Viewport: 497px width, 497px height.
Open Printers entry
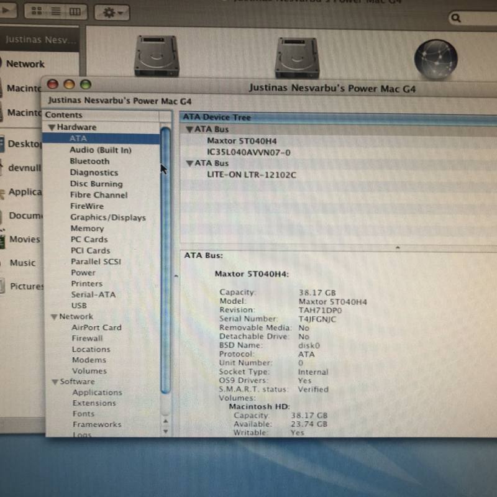87,283
